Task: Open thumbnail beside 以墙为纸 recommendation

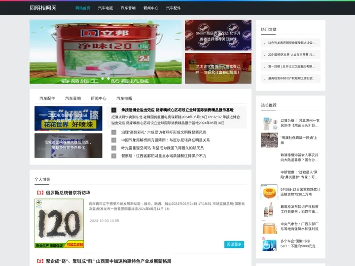Action: [x=269, y=123]
